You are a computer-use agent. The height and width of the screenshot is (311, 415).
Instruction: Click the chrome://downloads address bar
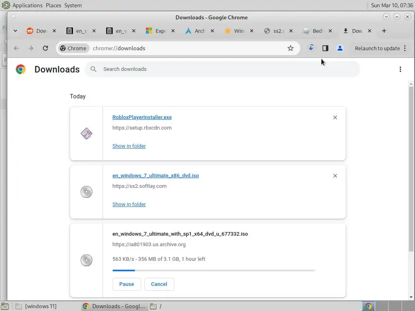(x=178, y=48)
